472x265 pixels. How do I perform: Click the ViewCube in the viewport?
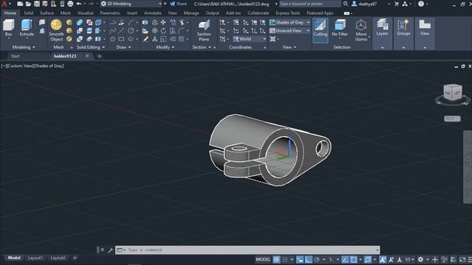pos(452,93)
